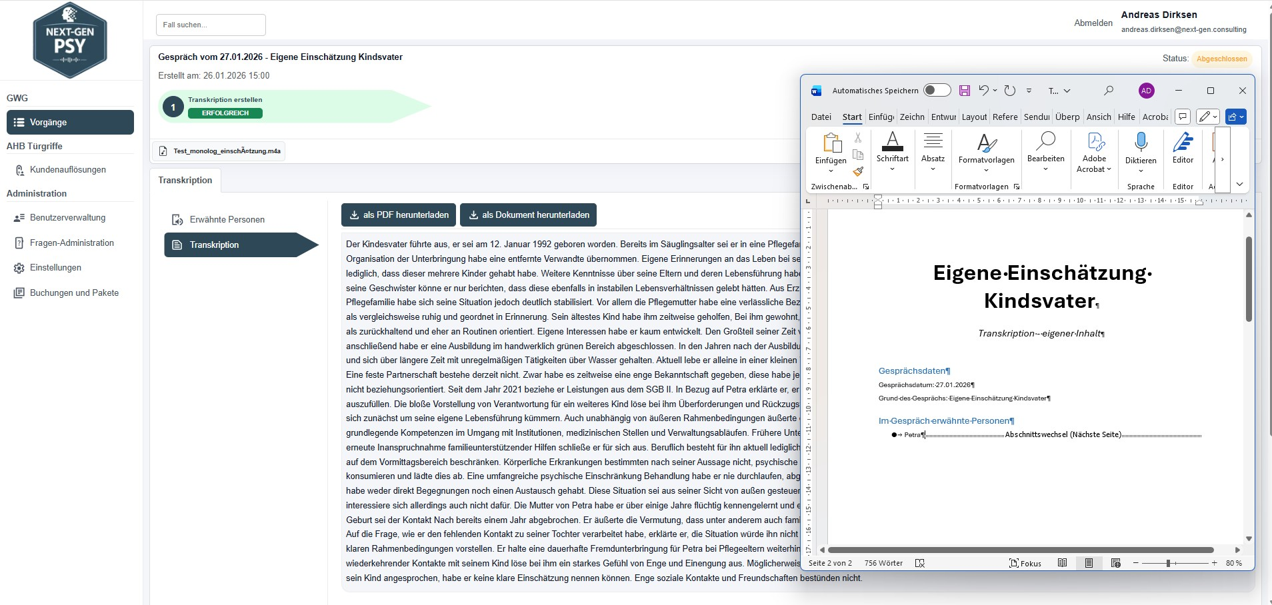Click the Undo arrow in Word
This screenshot has width=1272, height=605.
(983, 91)
